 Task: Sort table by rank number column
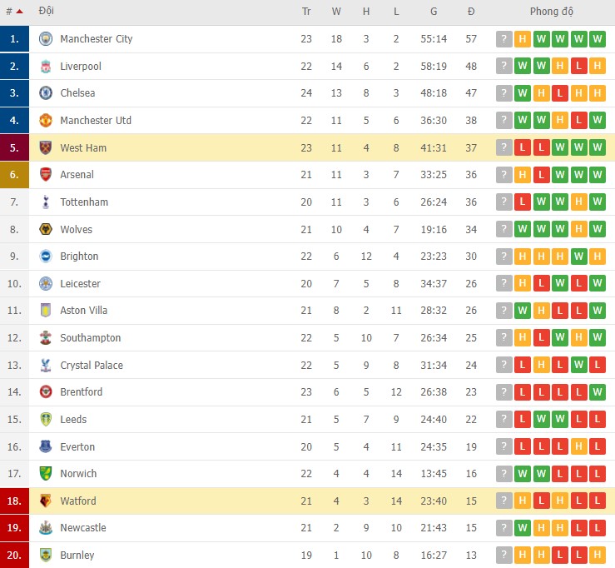click(x=13, y=12)
